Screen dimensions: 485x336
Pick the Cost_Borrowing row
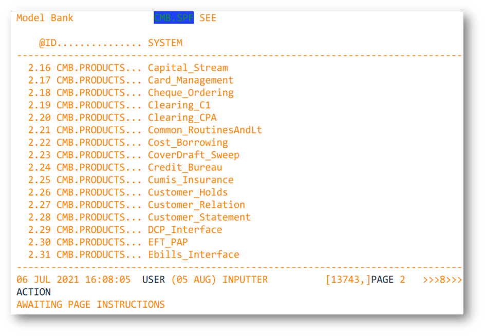click(x=188, y=143)
